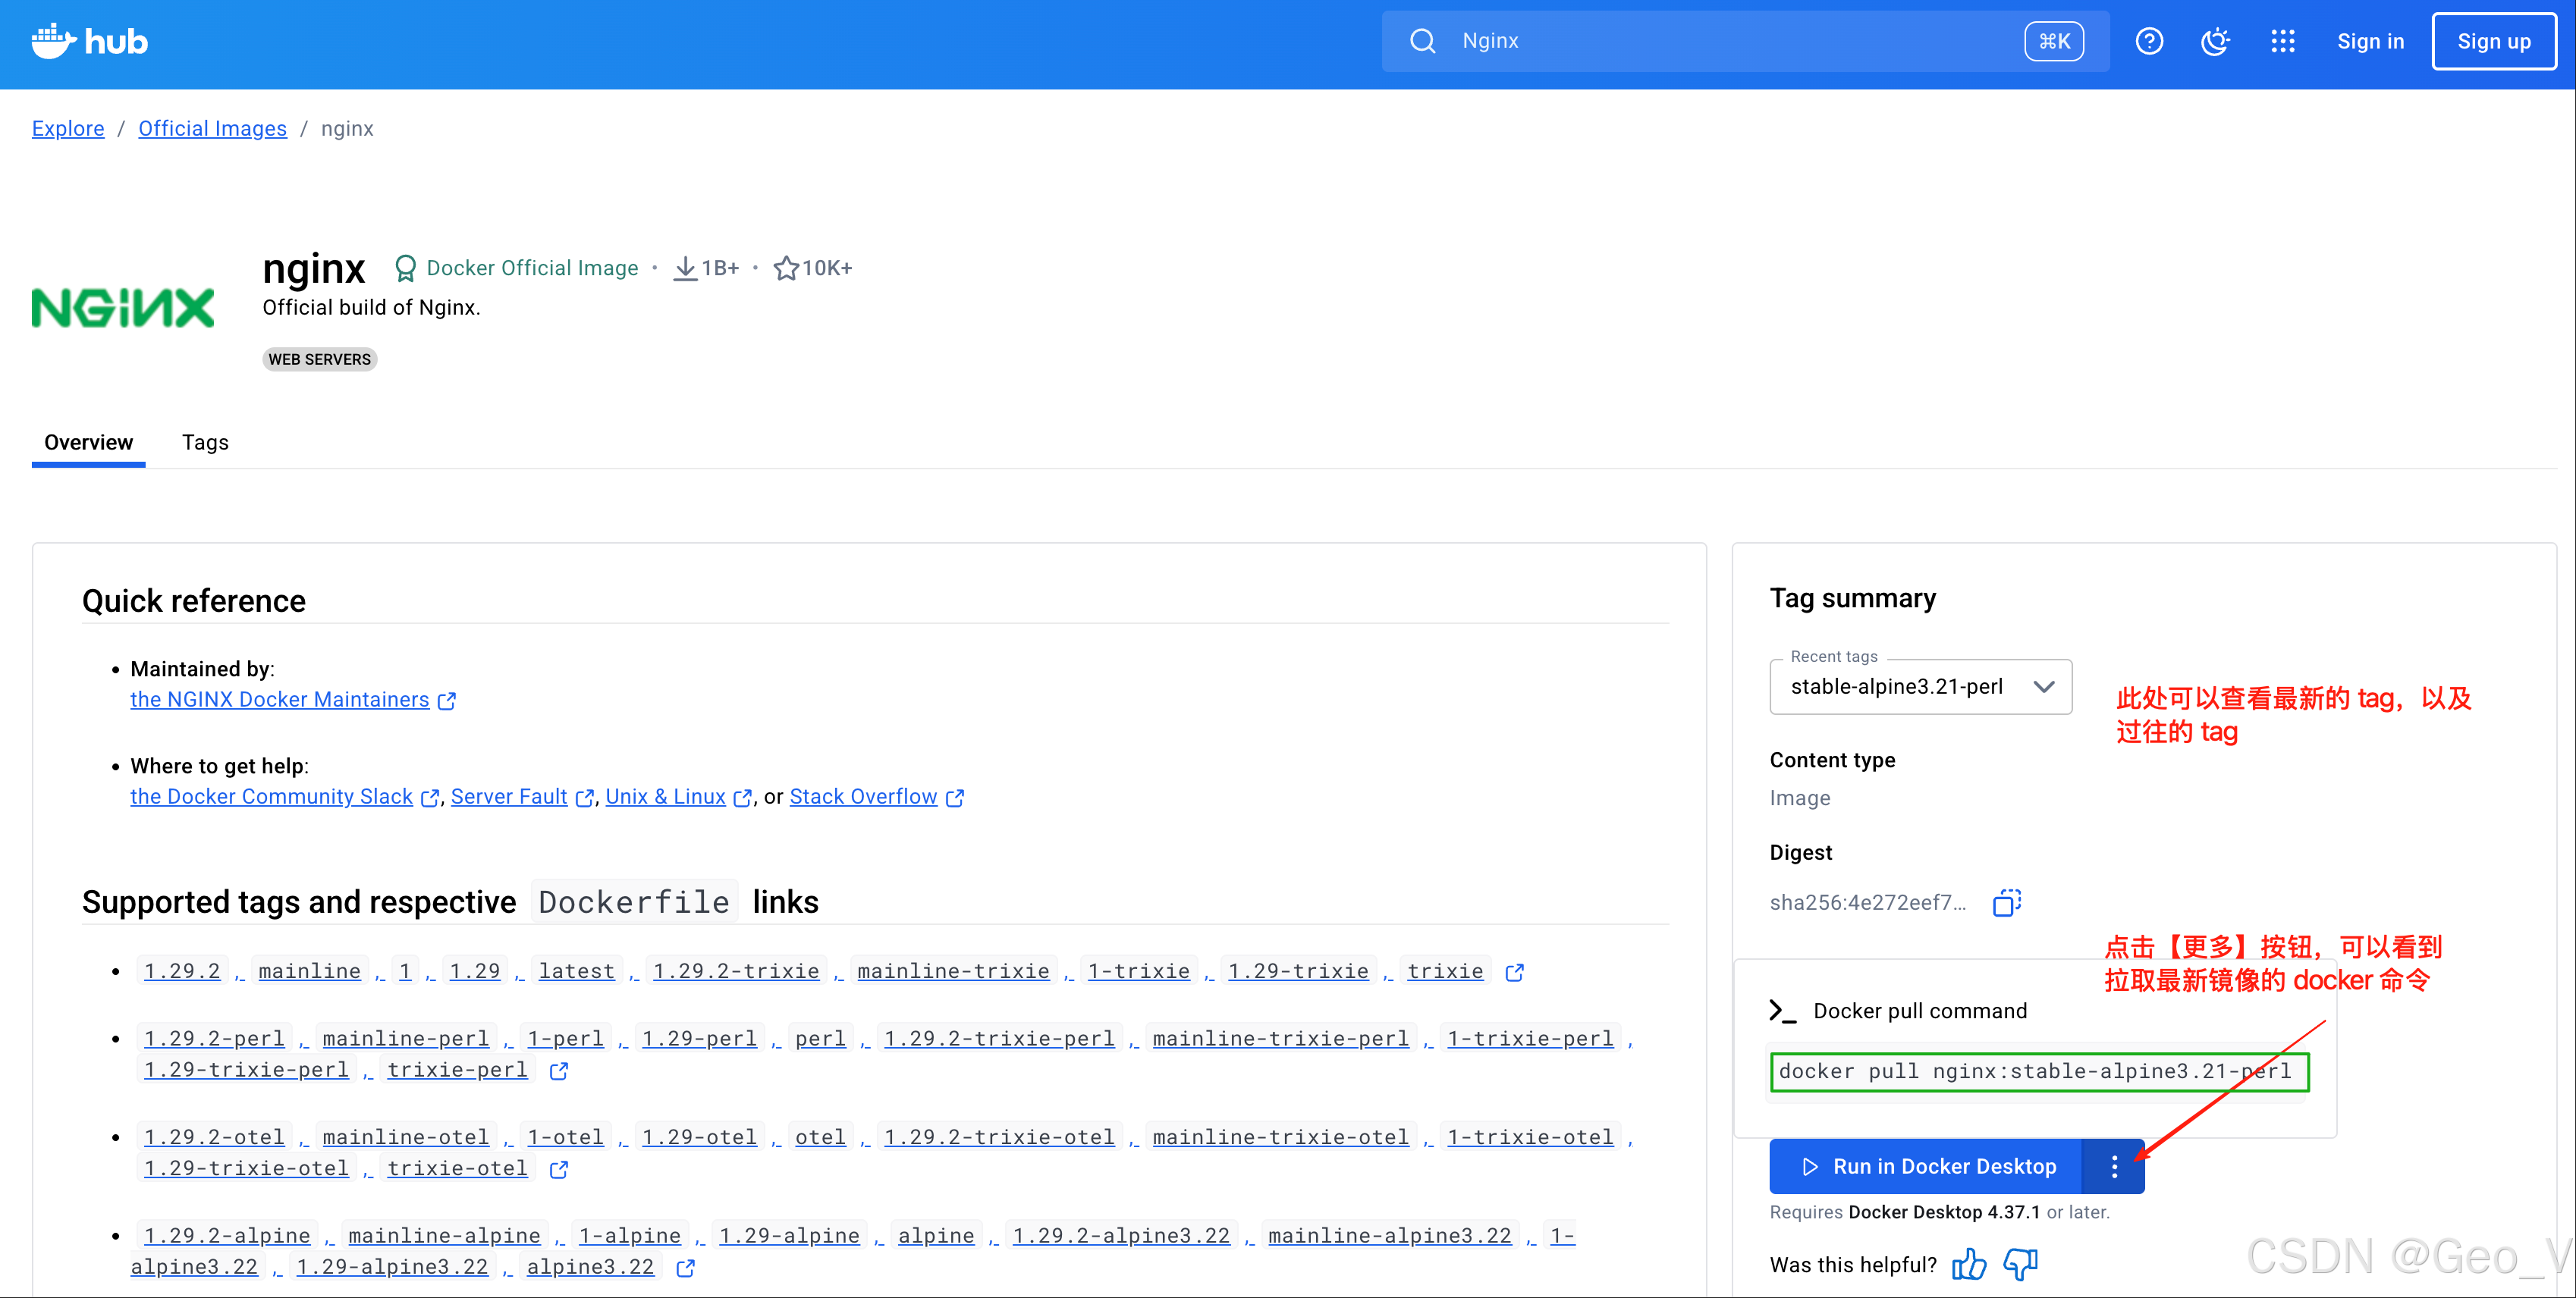Click the downloads count icon

pyautogui.click(x=685, y=268)
